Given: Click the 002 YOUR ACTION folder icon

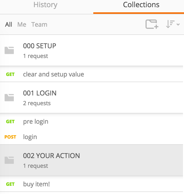Looking at the screenshot, I should [x=9, y=160].
